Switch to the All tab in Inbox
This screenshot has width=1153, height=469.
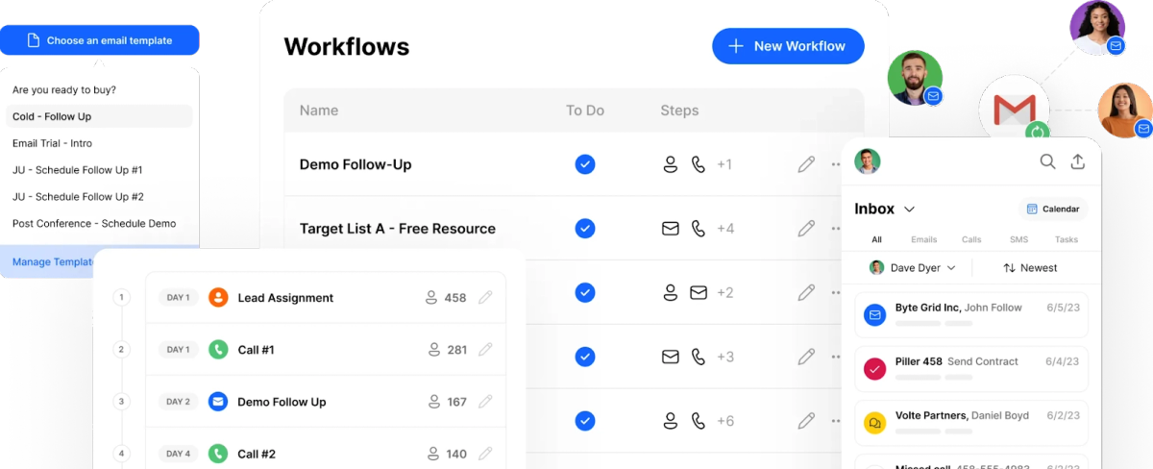pos(876,239)
